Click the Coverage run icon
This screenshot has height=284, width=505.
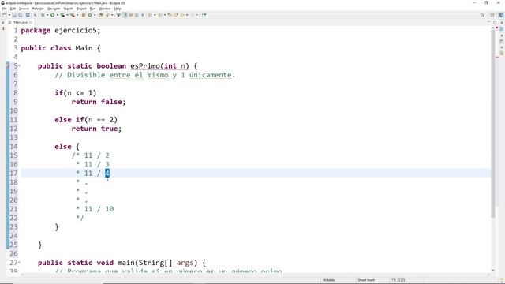[62, 15]
